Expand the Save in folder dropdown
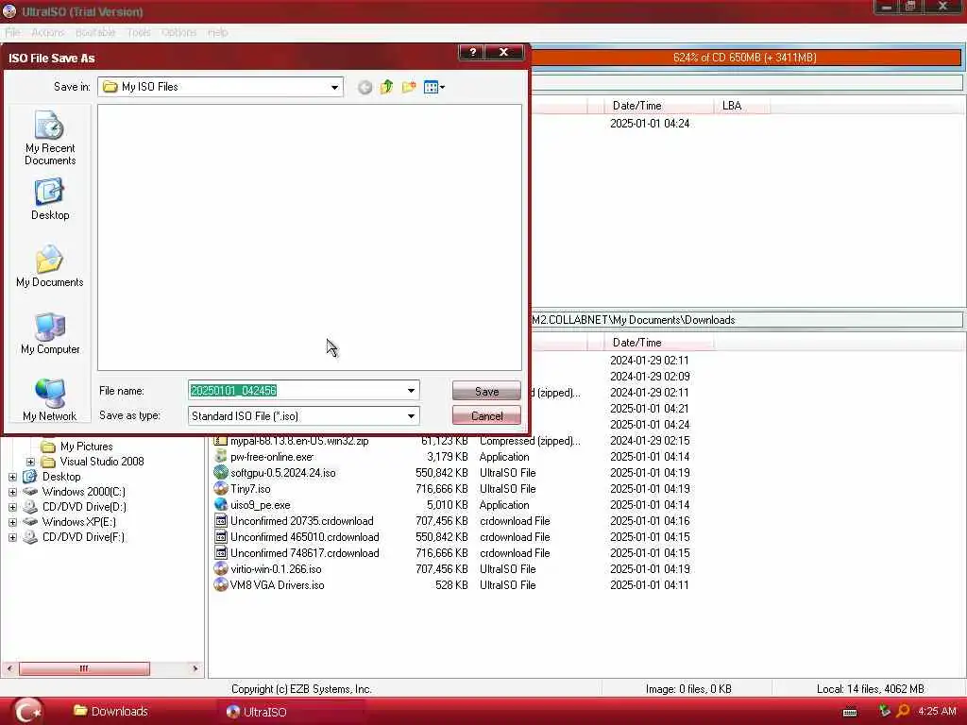 [334, 87]
